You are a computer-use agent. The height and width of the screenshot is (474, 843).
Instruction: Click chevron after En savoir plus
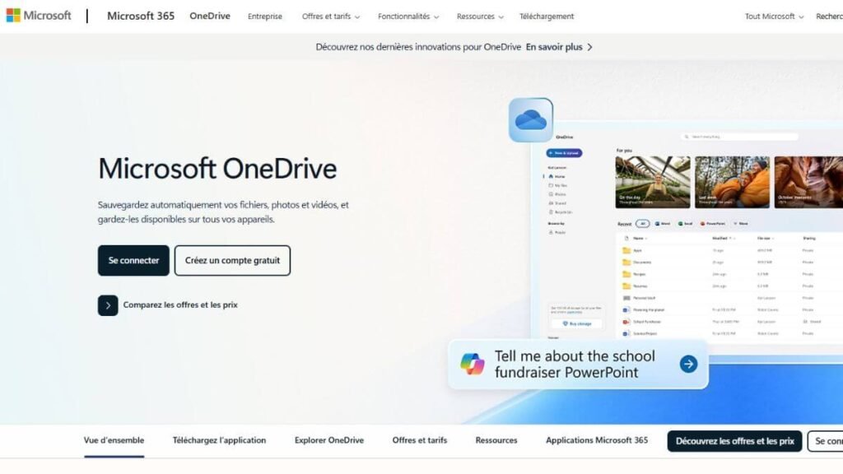589,47
